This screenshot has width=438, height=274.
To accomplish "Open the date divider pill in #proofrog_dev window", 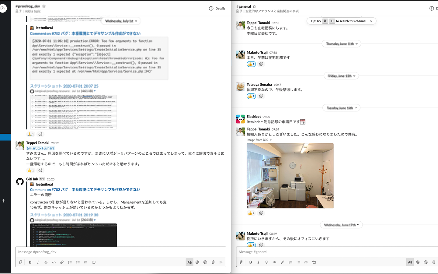I will pyautogui.click(x=121, y=21).
